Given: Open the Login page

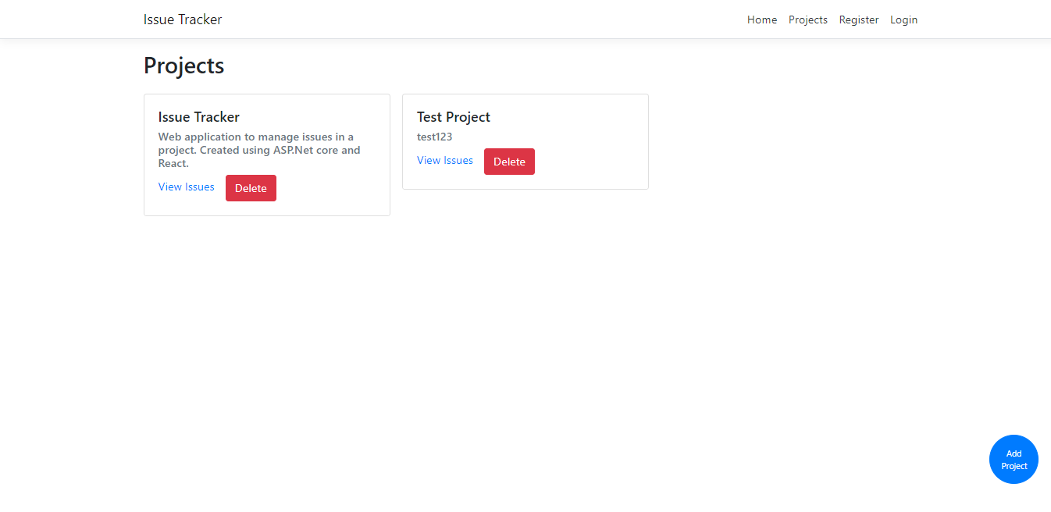Looking at the screenshot, I should pos(903,20).
